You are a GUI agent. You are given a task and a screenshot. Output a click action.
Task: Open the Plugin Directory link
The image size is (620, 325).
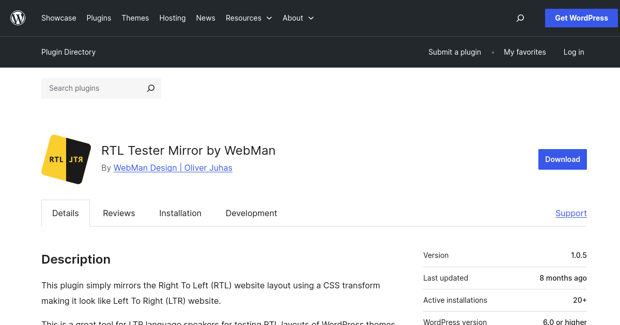68,52
